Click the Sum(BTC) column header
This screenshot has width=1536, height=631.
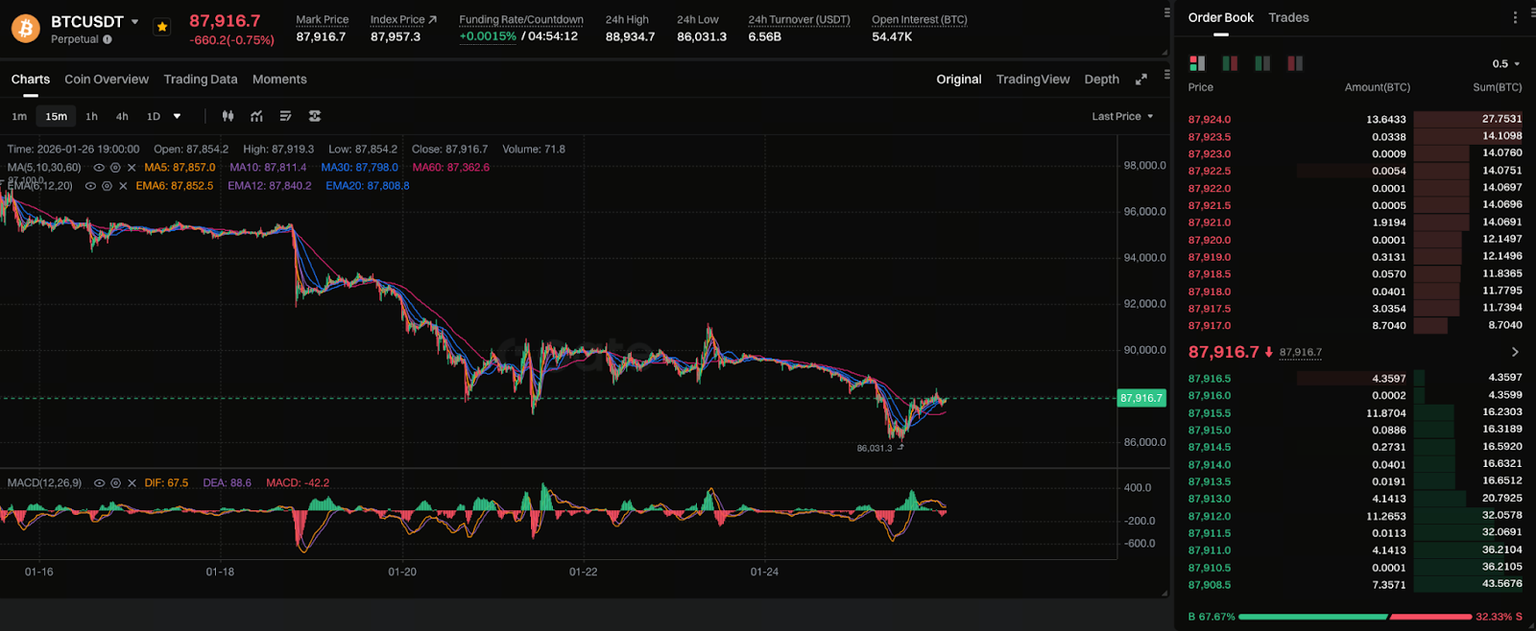(x=1498, y=87)
